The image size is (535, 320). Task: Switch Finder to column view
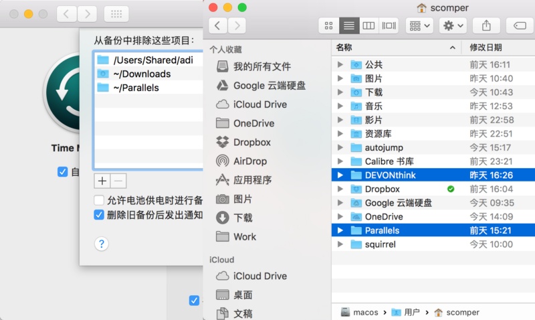click(368, 25)
